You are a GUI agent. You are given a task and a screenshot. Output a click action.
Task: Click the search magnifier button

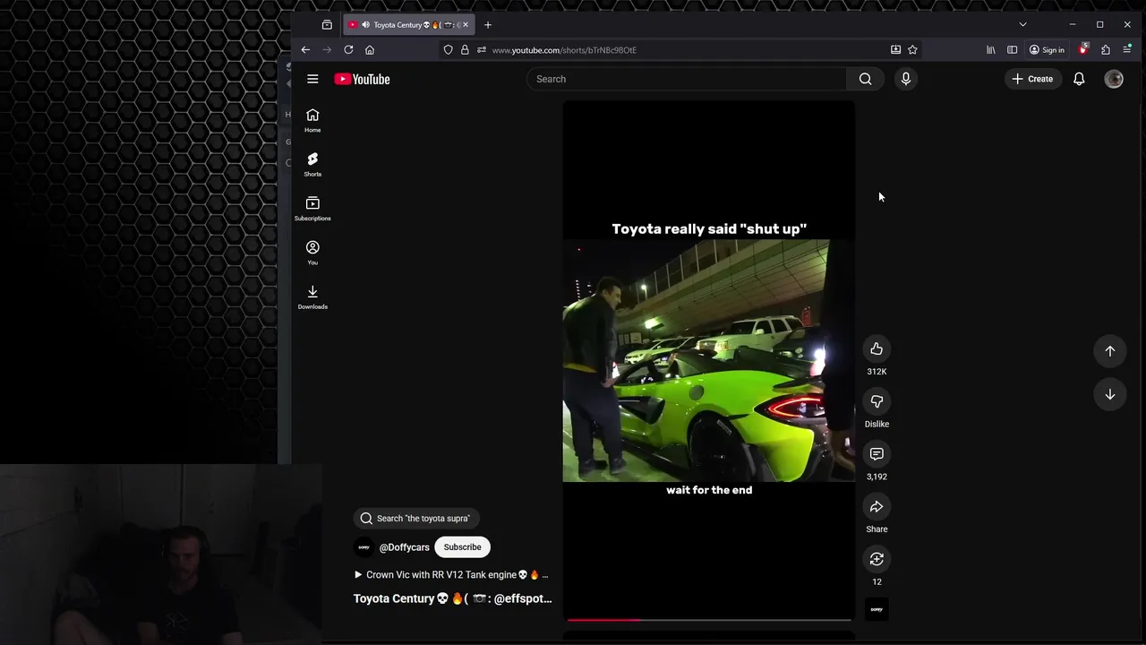pyautogui.click(x=865, y=79)
